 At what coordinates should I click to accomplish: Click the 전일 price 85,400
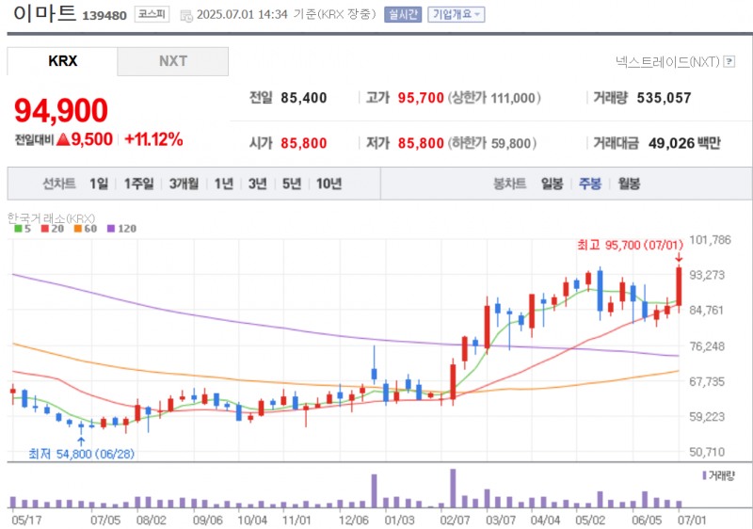pyautogui.click(x=304, y=98)
